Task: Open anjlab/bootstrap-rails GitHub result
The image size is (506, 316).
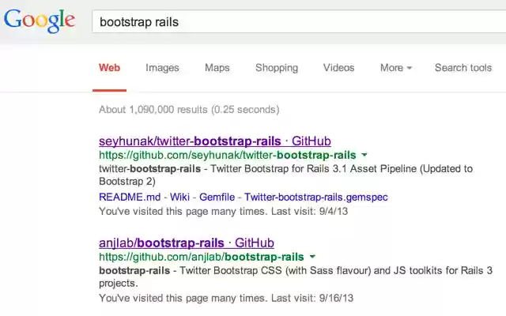Action: [x=187, y=243]
